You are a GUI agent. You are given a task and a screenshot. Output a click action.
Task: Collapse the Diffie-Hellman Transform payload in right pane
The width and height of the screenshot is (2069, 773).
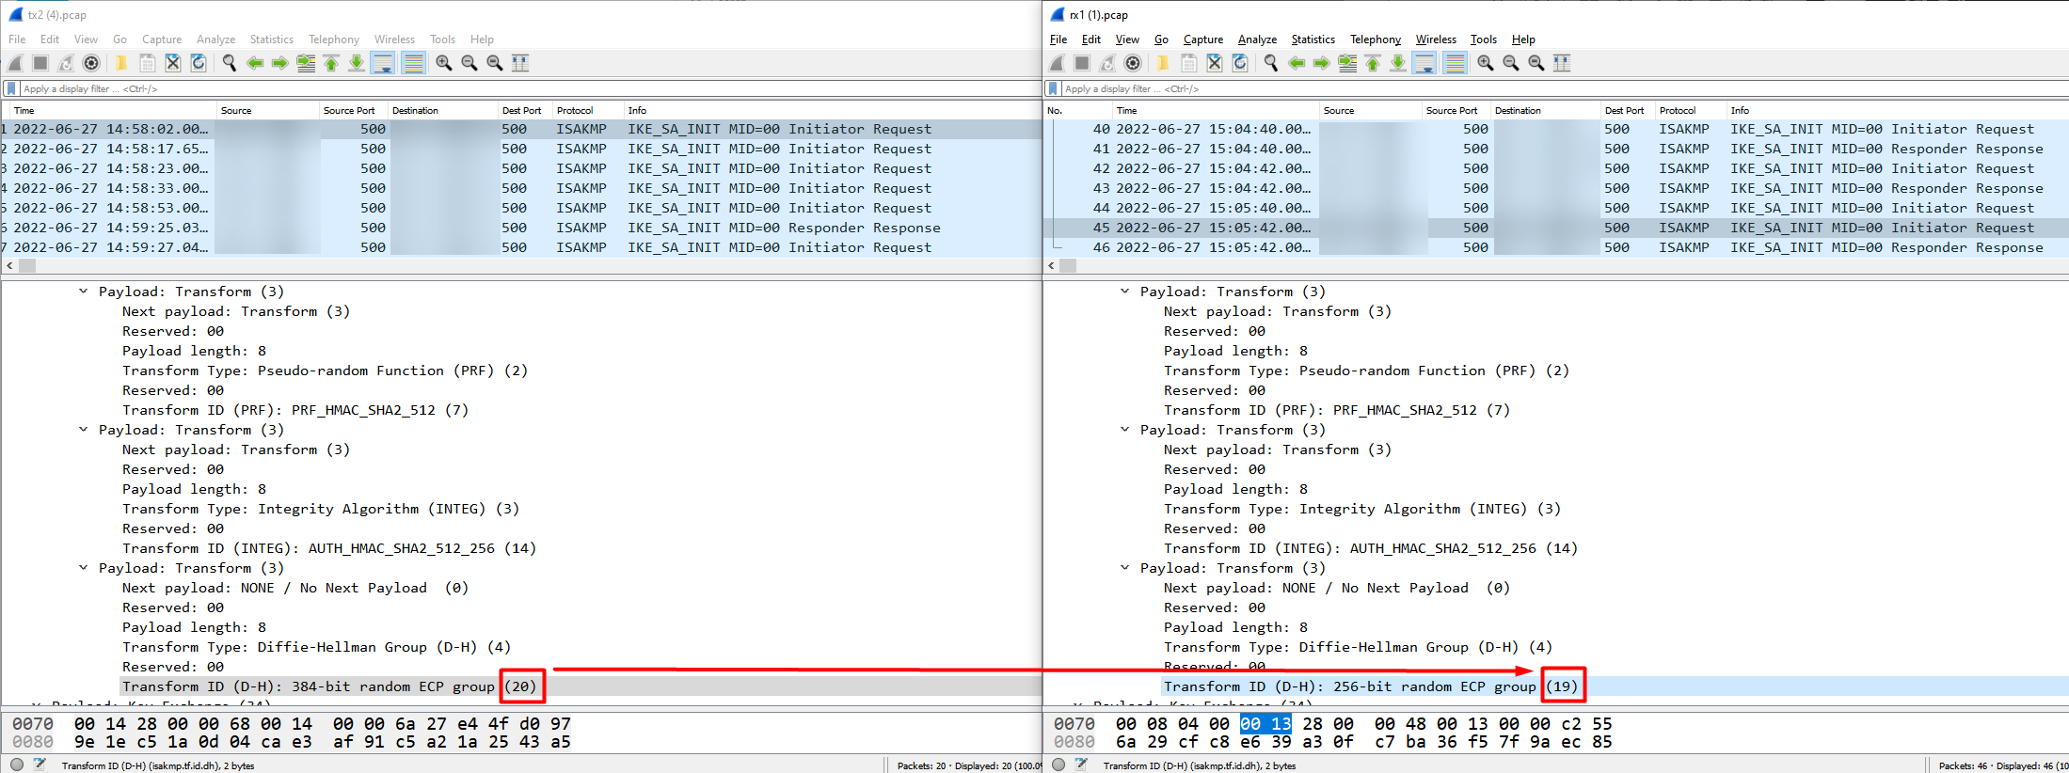1125,568
